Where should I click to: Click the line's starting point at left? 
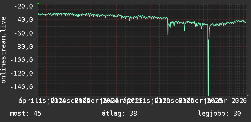[x=38, y=15]
